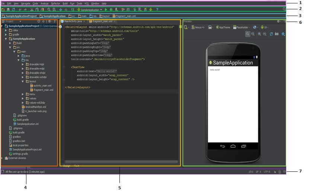This screenshot has width=310, height=193.
Task: Open the Nexus 4 device dropdown
Action: [198, 28]
